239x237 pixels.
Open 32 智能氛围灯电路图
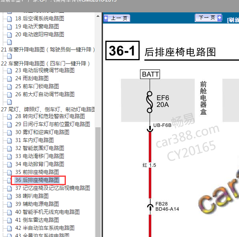(40, 148)
